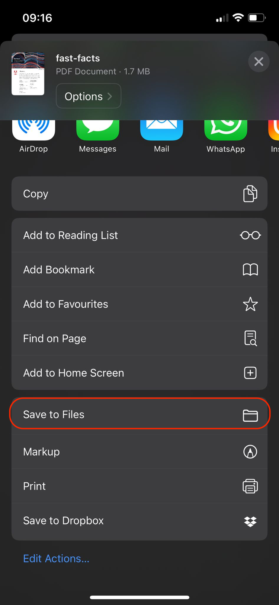Tap the Favourites star icon
The image size is (279, 605).
click(250, 304)
